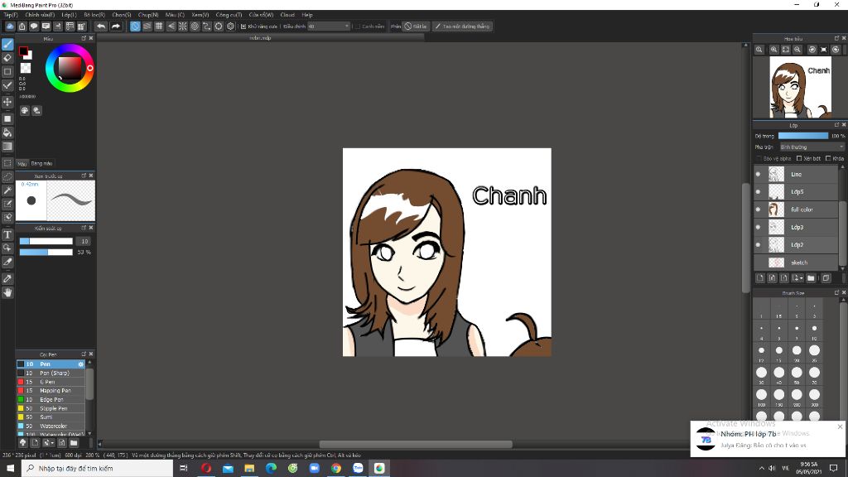Toggle the Bảo vệ alpha checkbox

759,158
